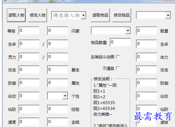Select the right-side 攻击 input field
Screen dimensions: 175x127
tap(147, 70)
